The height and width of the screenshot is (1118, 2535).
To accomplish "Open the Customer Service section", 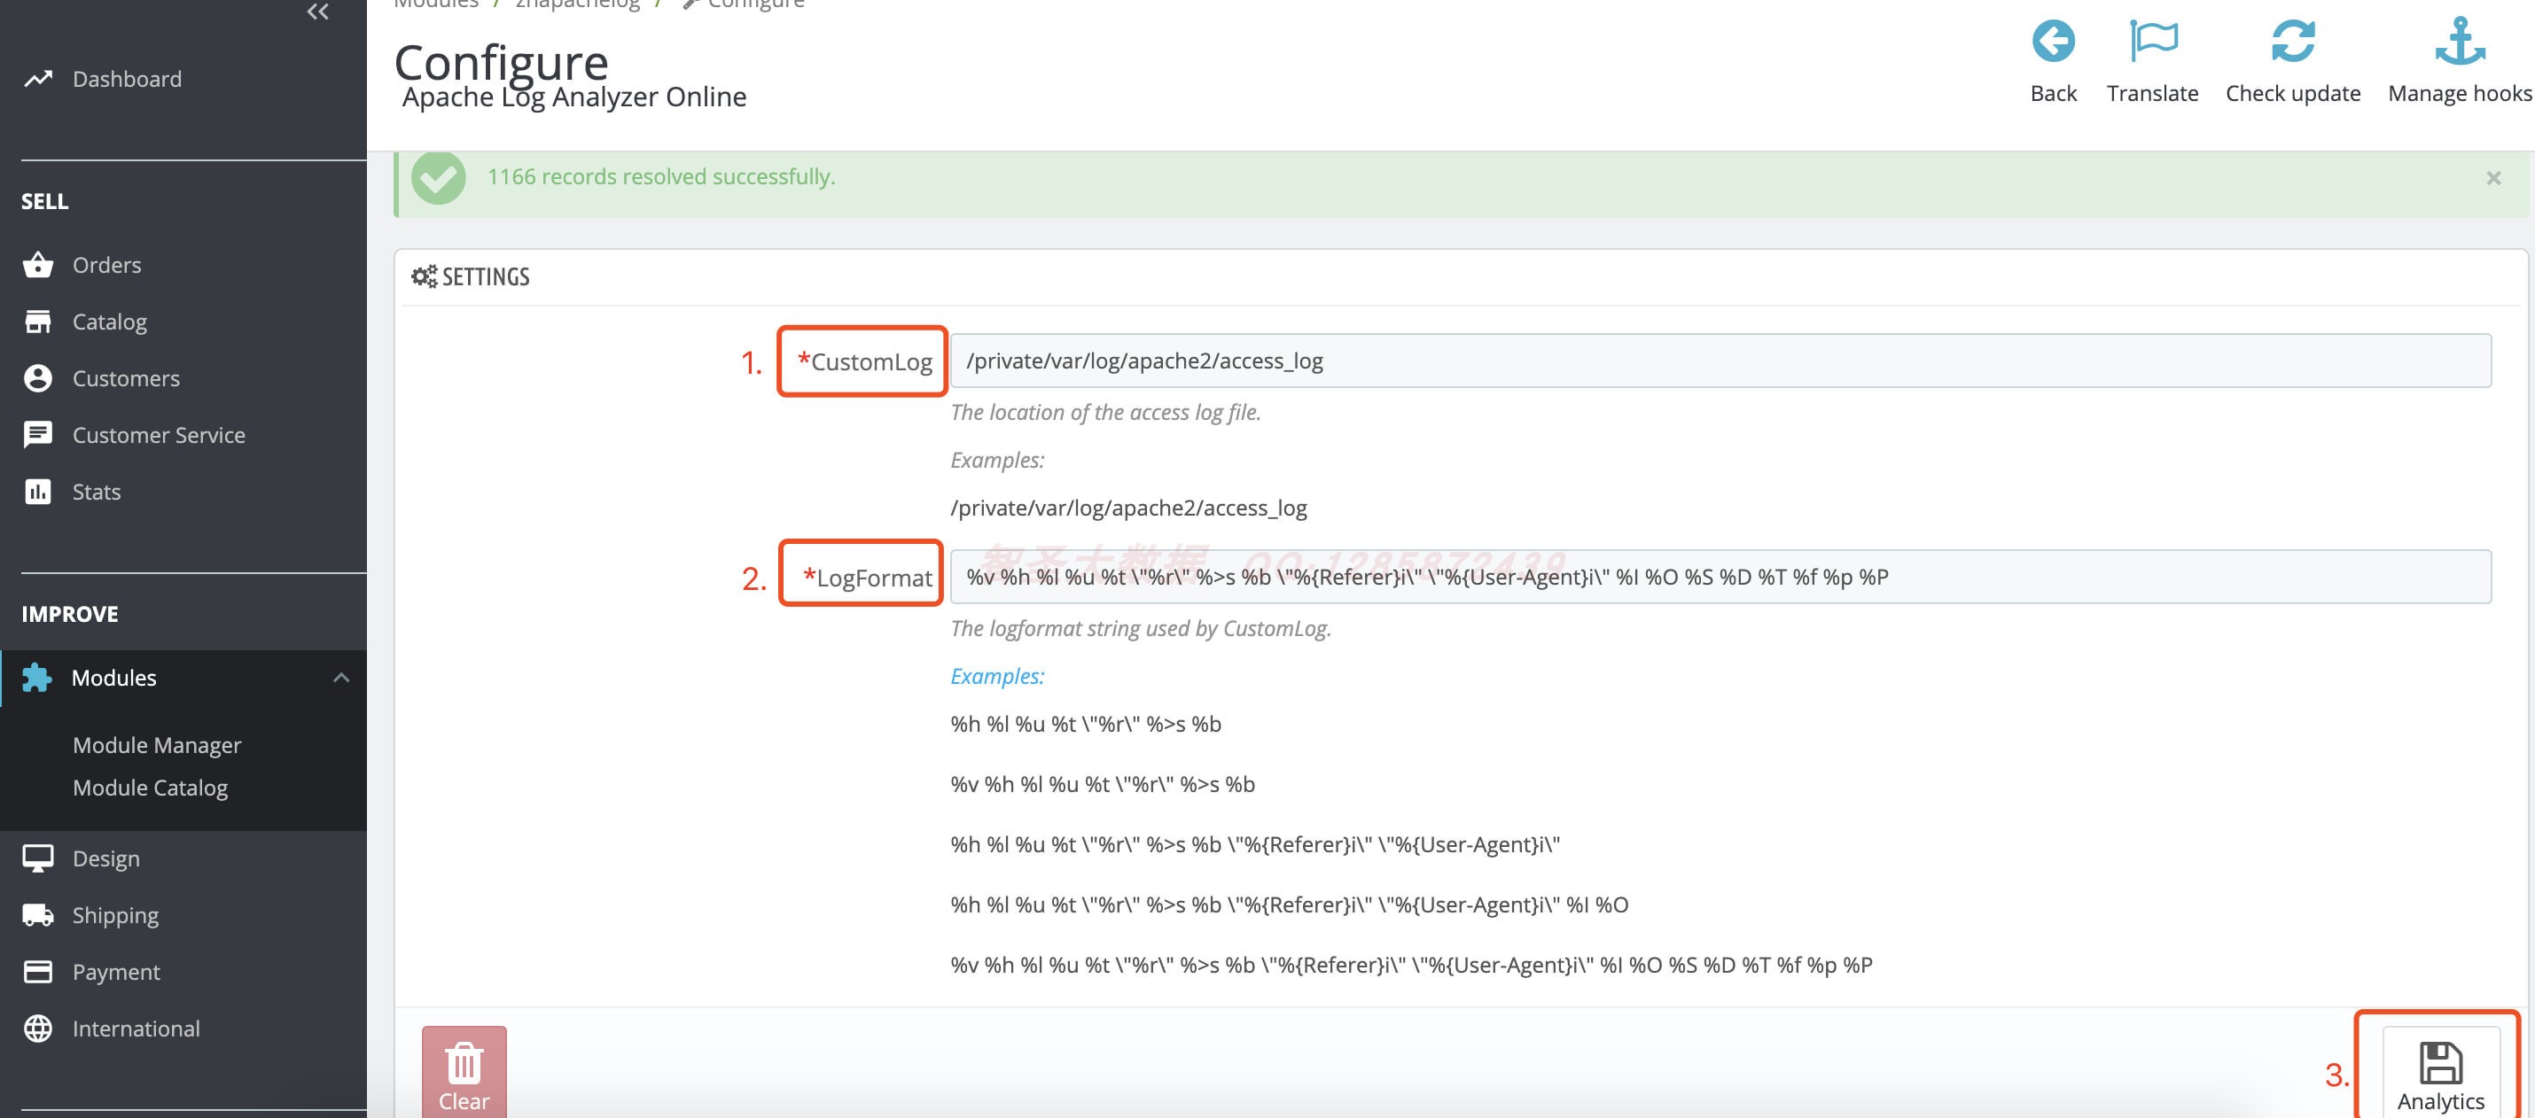I will (159, 435).
